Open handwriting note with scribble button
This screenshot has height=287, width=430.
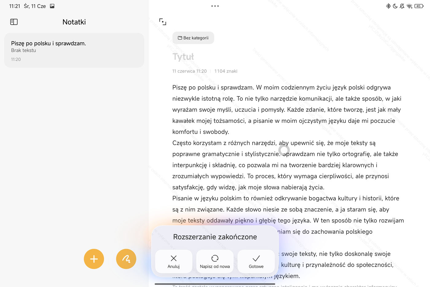pyautogui.click(x=126, y=259)
